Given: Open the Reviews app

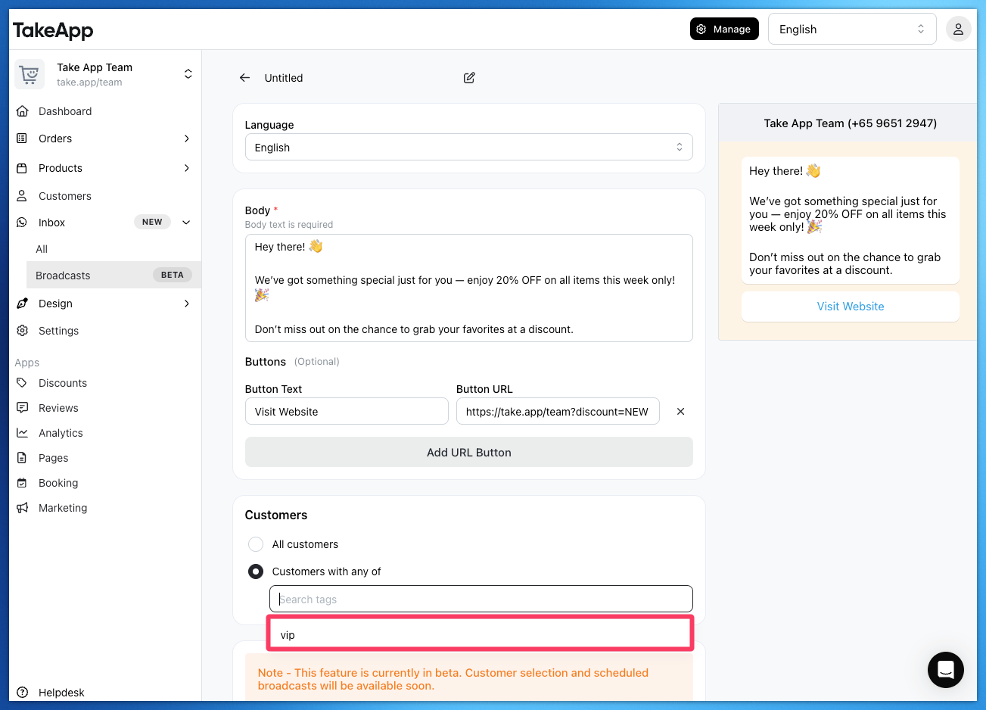Looking at the screenshot, I should click(x=58, y=408).
